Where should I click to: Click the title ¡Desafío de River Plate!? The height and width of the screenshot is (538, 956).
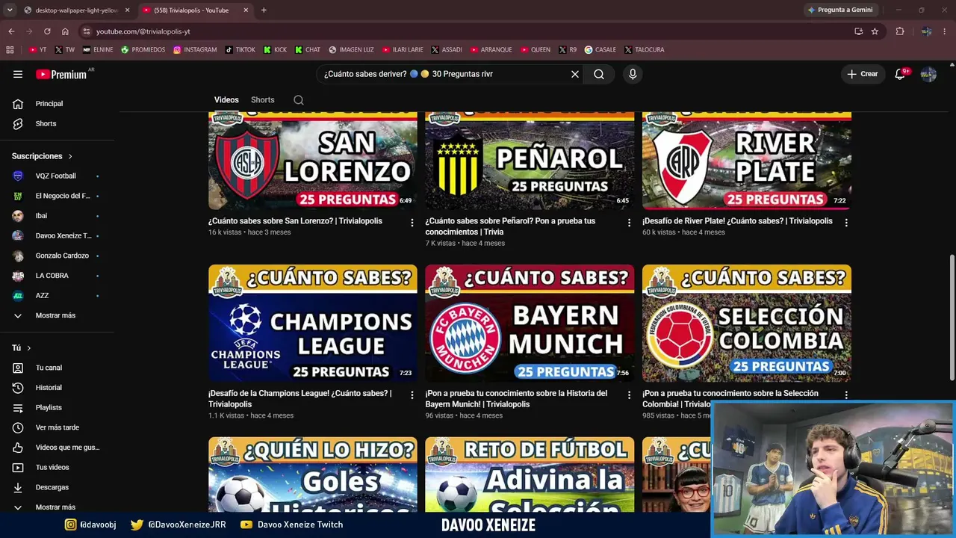[737, 221]
